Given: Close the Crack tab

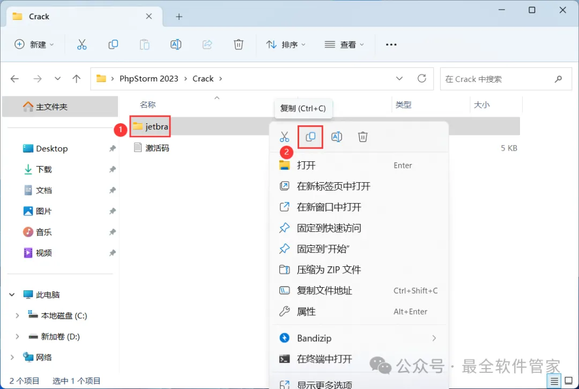Looking at the screenshot, I should point(149,16).
